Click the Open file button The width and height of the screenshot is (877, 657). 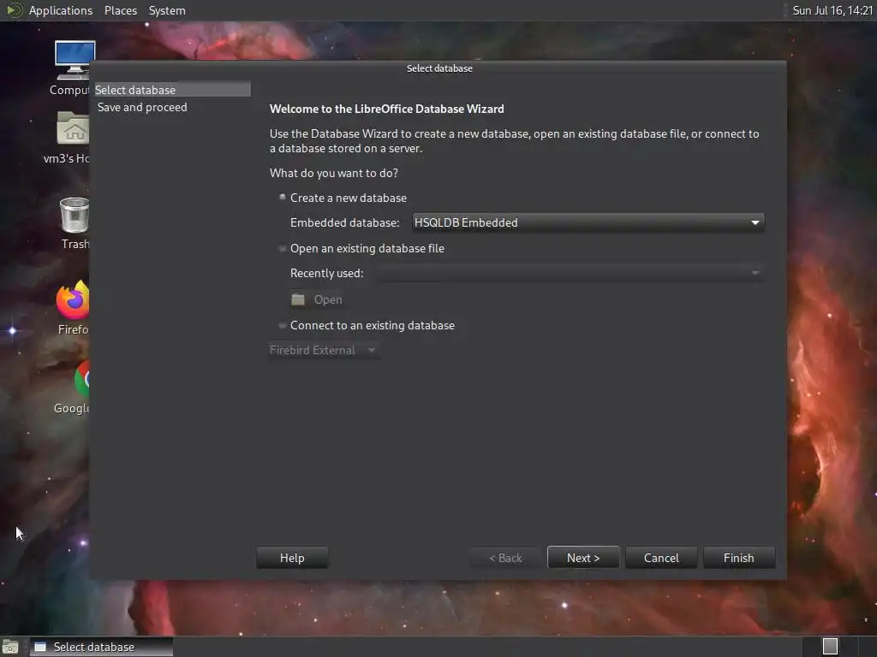317,300
